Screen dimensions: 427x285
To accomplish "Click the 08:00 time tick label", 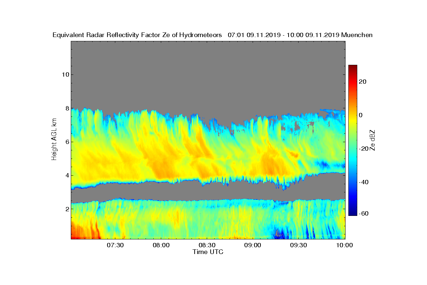I will (x=161, y=245).
